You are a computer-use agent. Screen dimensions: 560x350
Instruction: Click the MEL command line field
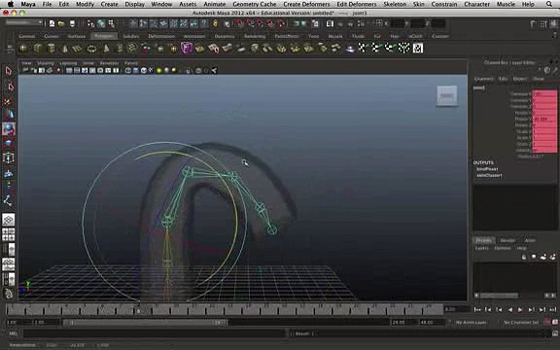(x=154, y=333)
